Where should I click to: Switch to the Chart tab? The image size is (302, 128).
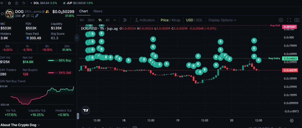83,11
